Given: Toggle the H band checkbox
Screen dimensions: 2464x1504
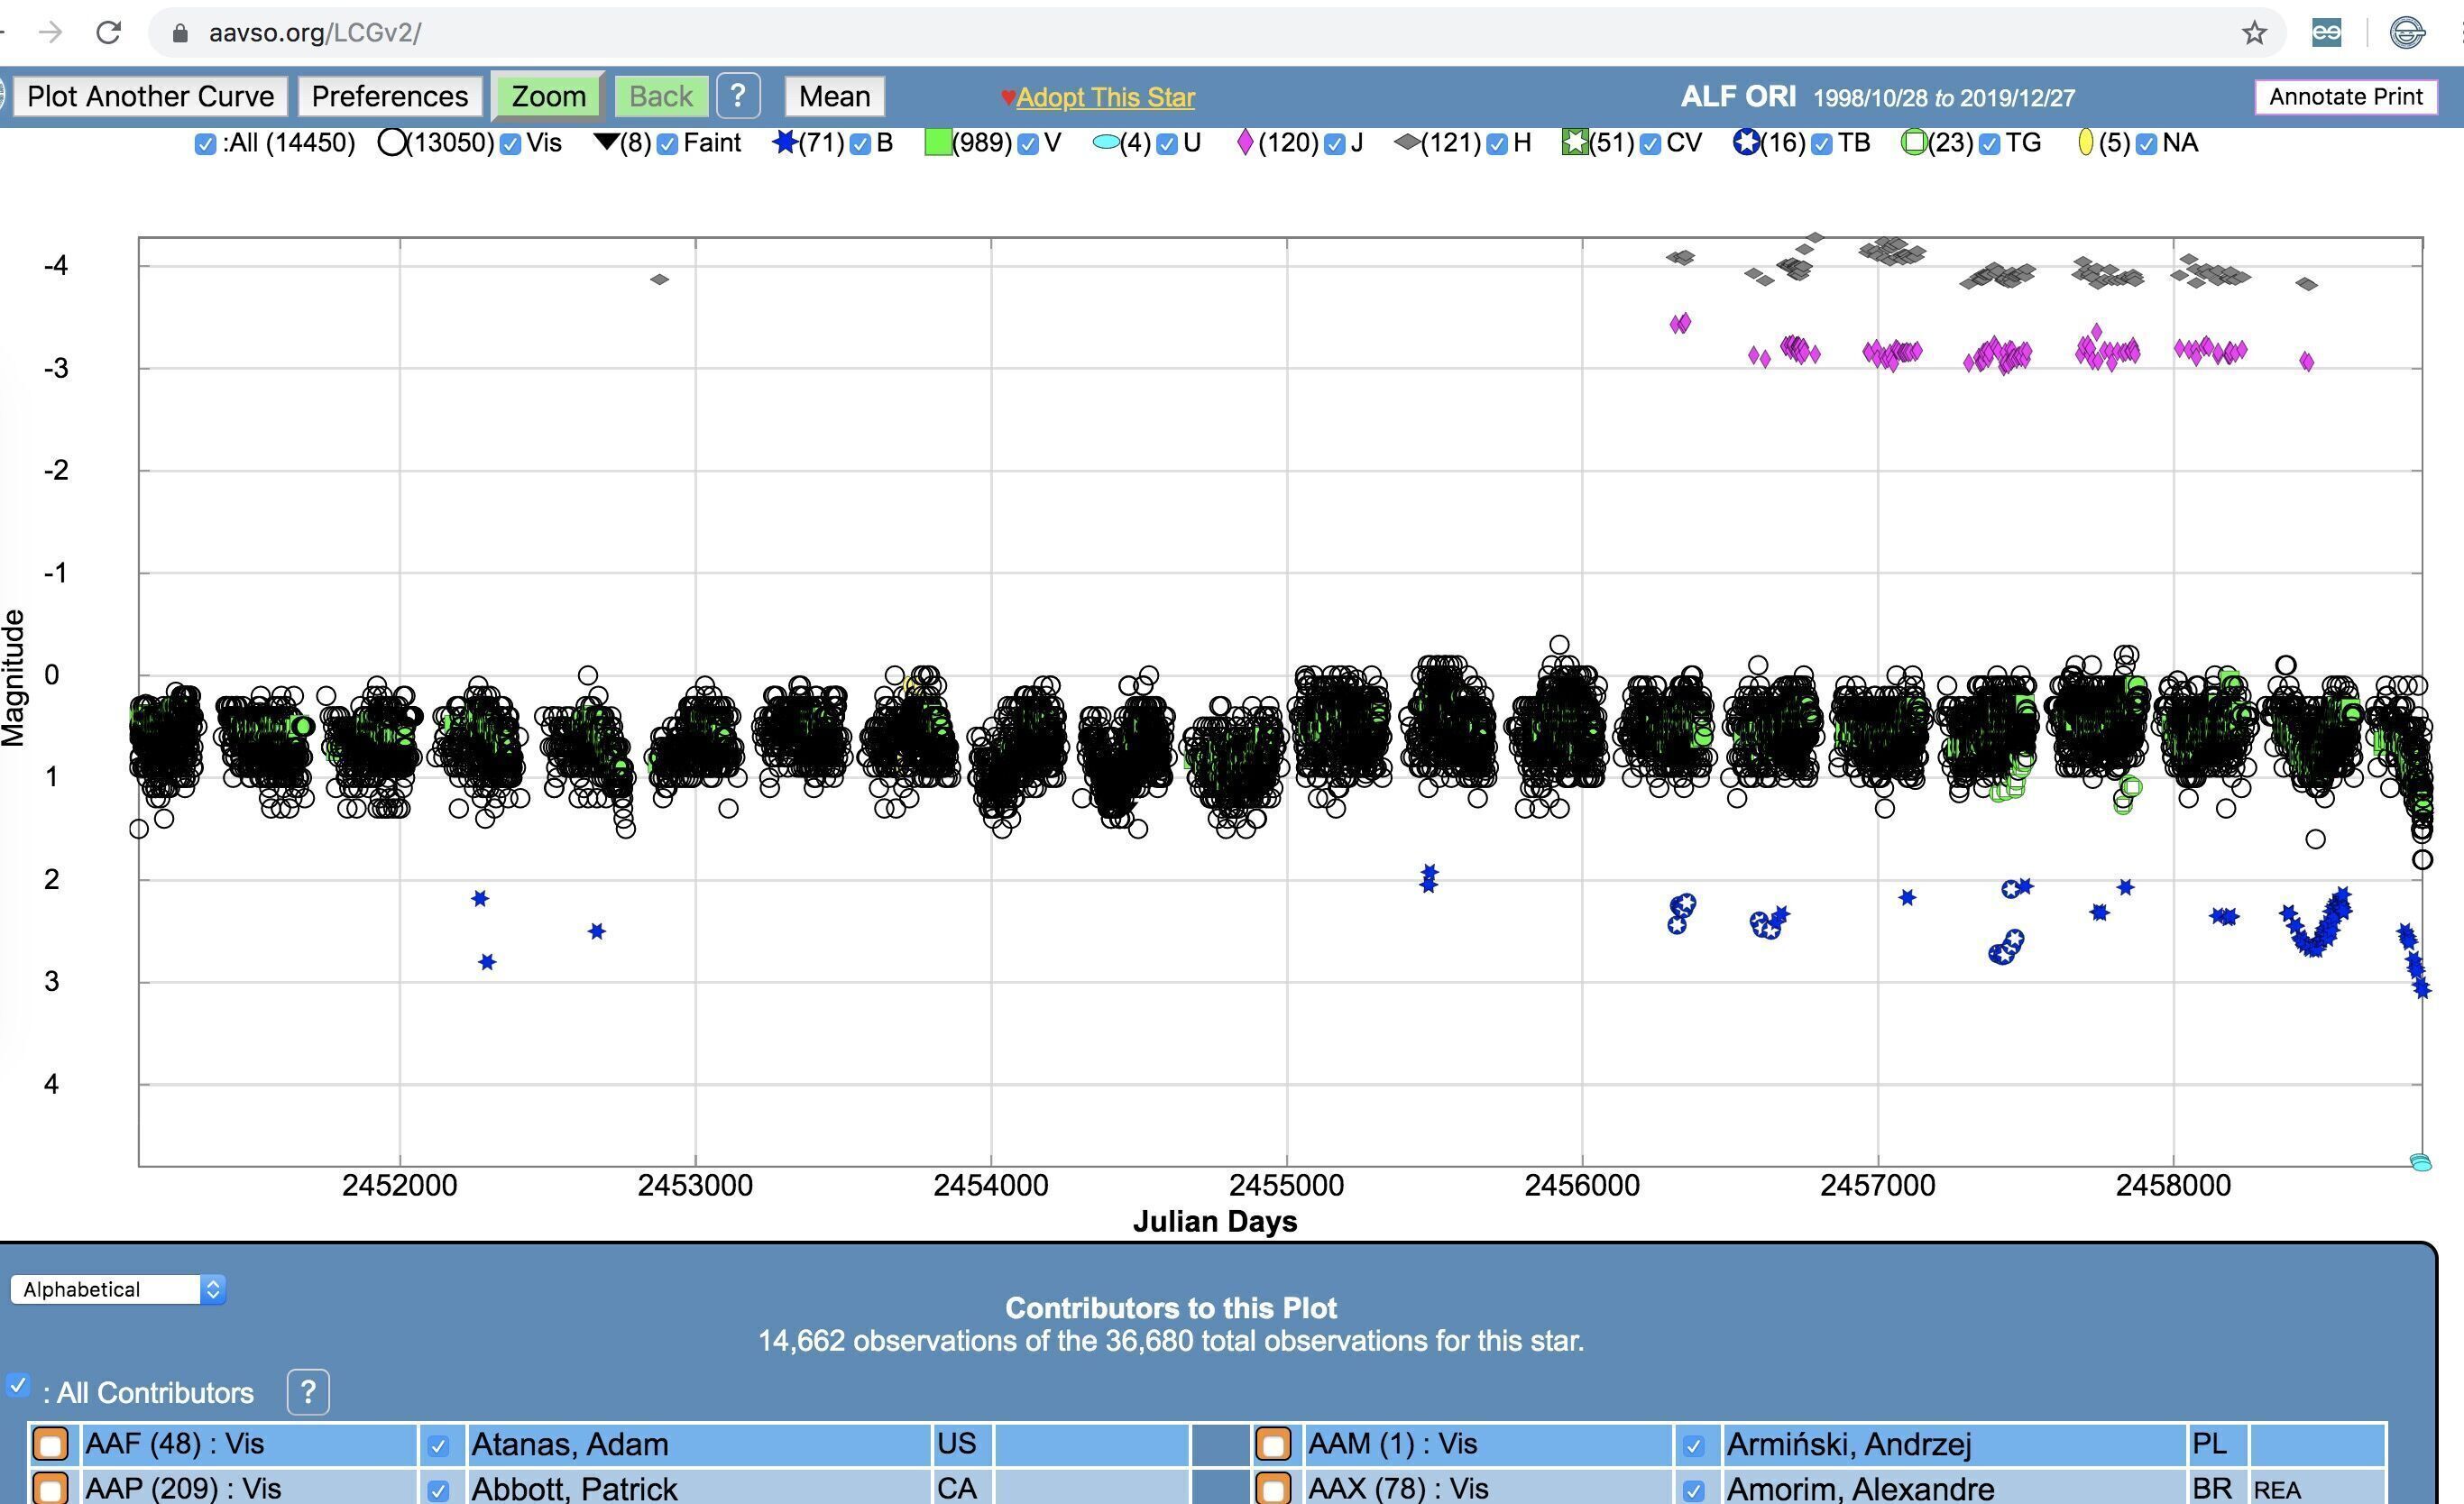Looking at the screenshot, I should click(1497, 144).
